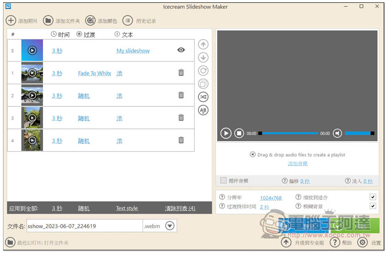Click the Add Photo plus icon
Screen dimensions: 387x253
[x=11, y=21]
